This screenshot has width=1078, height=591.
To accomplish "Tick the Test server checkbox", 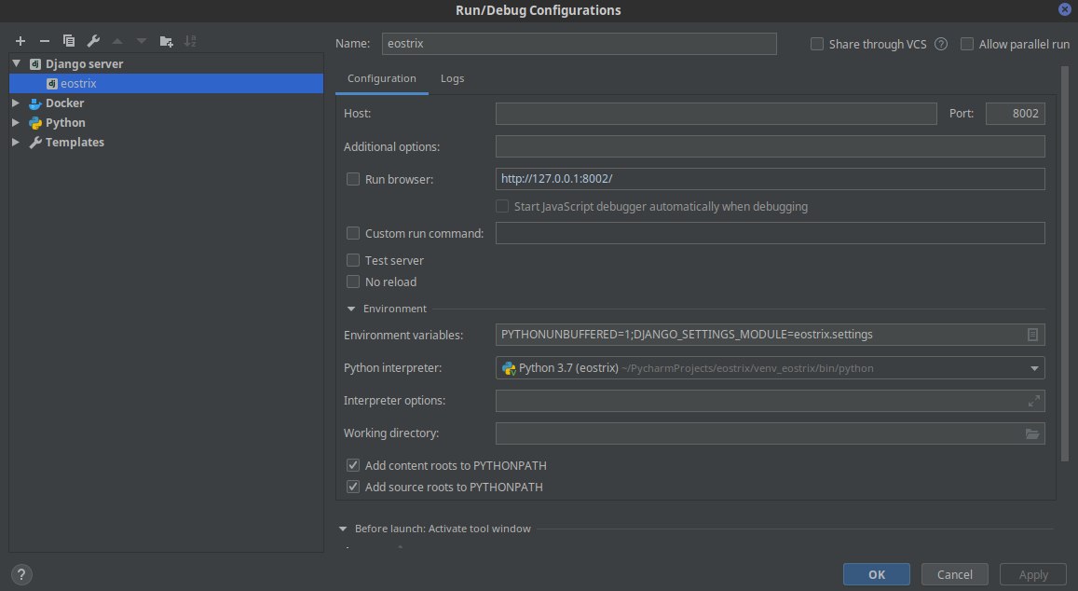I will tap(353, 260).
